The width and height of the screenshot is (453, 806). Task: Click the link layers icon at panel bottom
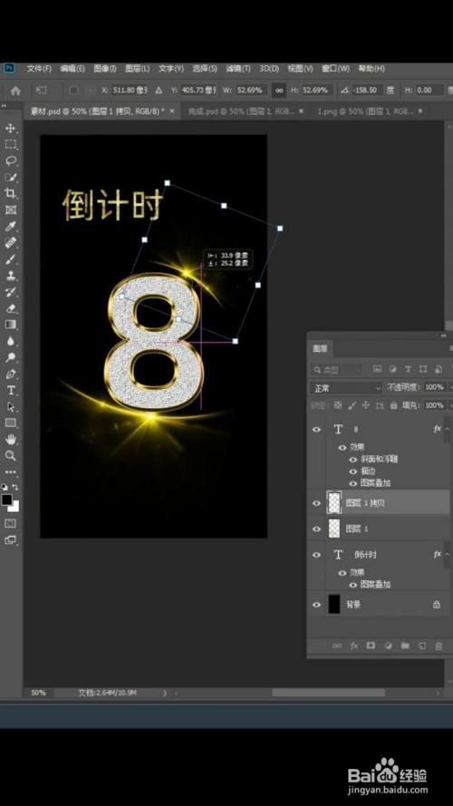click(x=337, y=646)
